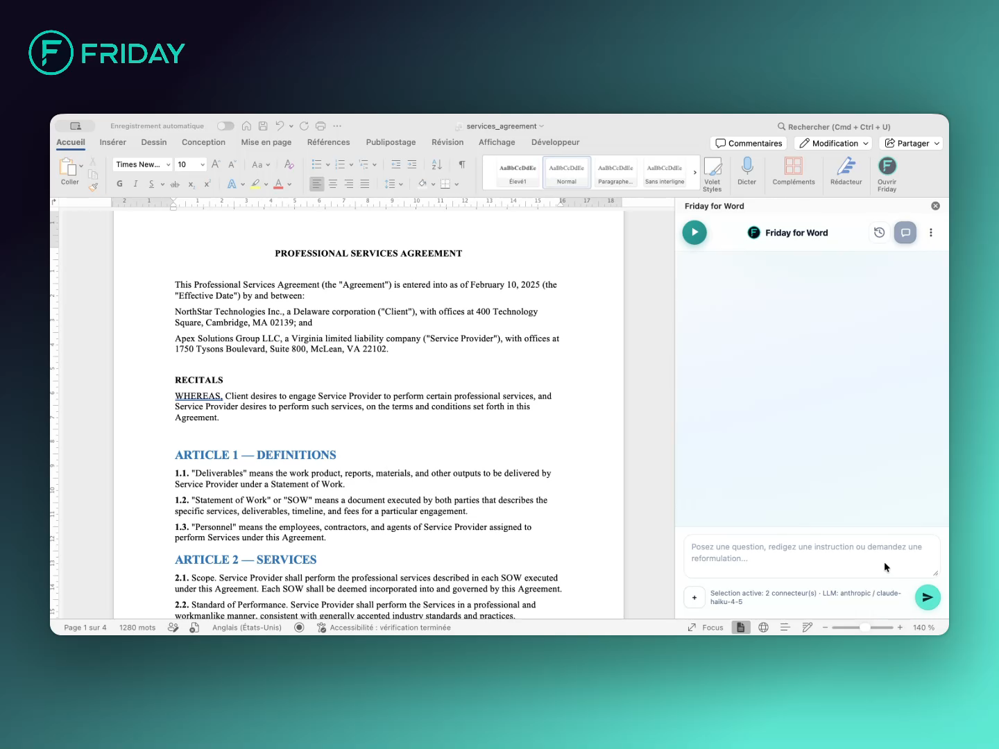Image resolution: width=999 pixels, height=749 pixels.
Task: Increase the font size
Action: click(x=216, y=164)
